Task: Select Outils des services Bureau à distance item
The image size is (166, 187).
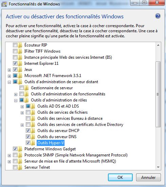Action: pyautogui.click(x=70, y=118)
